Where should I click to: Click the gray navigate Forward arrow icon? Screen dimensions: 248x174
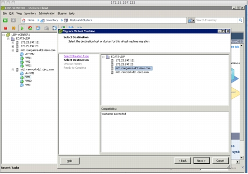coord(14,20)
